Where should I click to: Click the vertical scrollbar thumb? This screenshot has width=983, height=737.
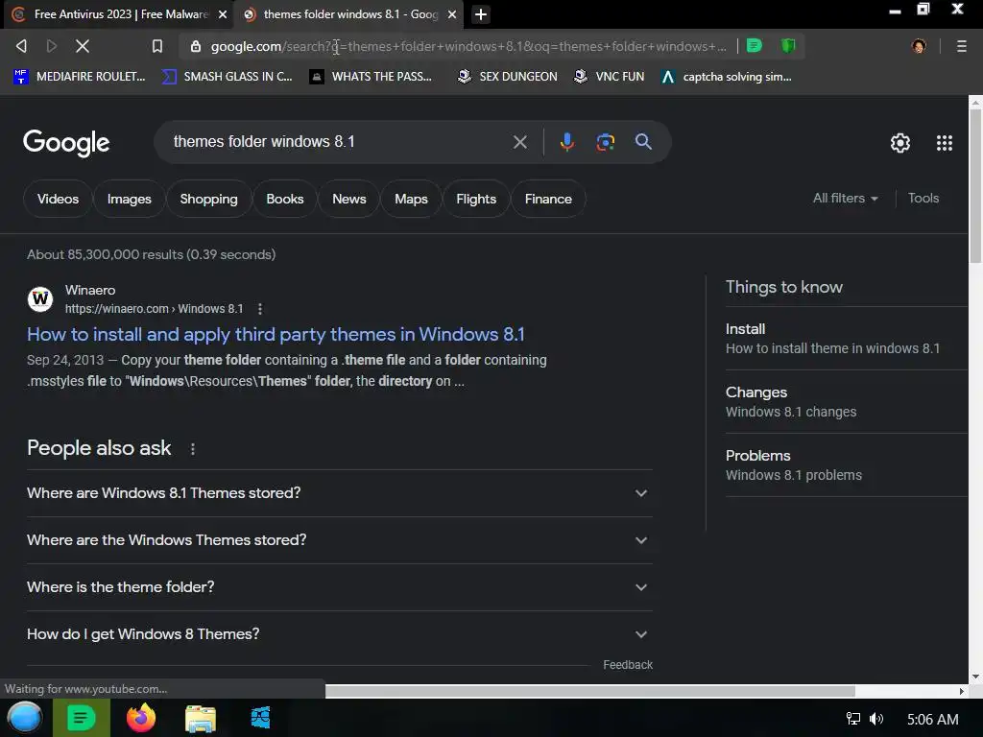click(975, 185)
